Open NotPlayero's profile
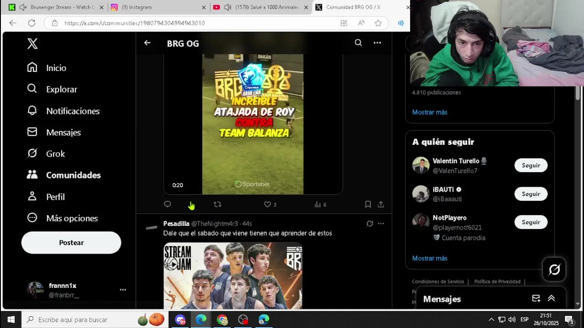 pos(449,218)
